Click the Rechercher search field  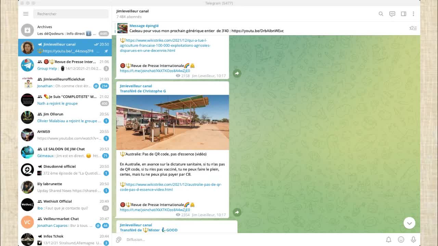[x=71, y=14]
